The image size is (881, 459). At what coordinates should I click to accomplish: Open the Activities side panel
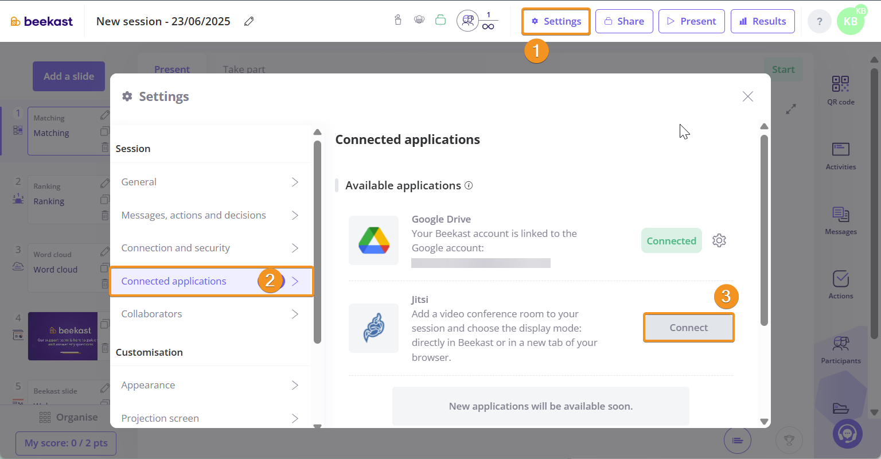coord(841,155)
